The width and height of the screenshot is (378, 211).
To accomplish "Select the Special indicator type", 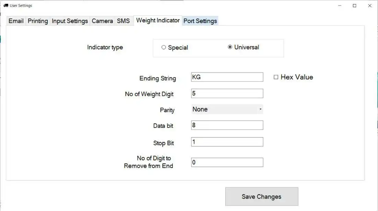I will click(x=164, y=48).
